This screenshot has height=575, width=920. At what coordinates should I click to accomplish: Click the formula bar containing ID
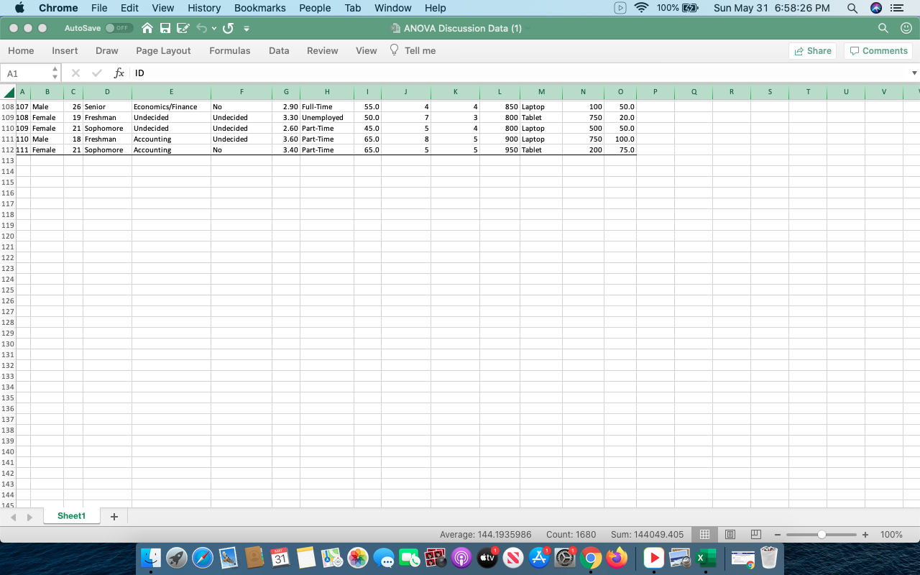click(x=519, y=73)
